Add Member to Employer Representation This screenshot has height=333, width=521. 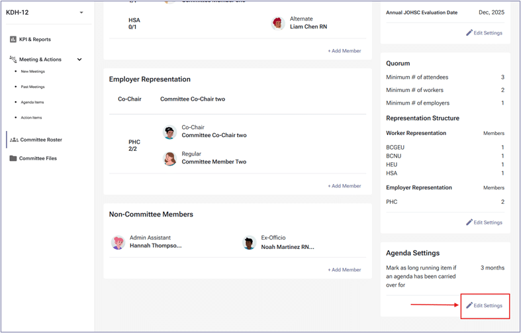click(x=344, y=186)
